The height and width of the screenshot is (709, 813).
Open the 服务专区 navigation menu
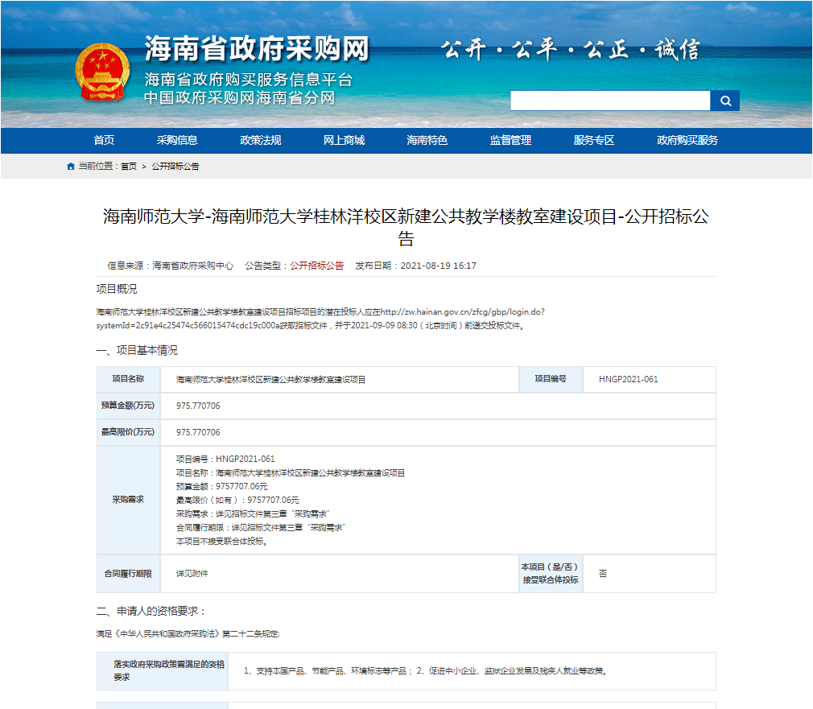[x=594, y=141]
